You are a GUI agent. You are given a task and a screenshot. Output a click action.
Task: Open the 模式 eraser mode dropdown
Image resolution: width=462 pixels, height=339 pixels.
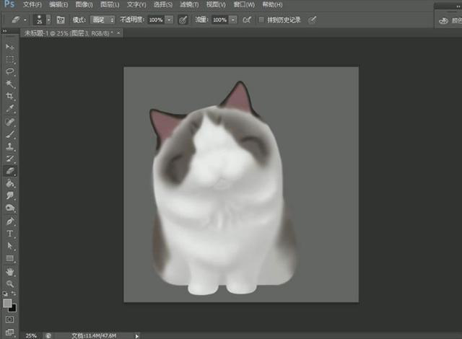tap(102, 19)
